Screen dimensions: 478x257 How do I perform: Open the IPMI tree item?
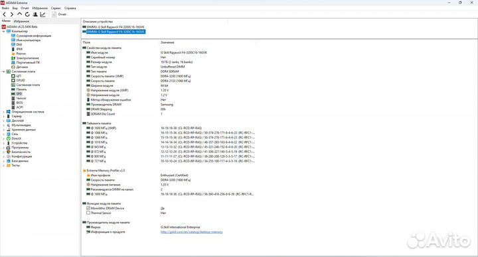[x=19, y=49]
